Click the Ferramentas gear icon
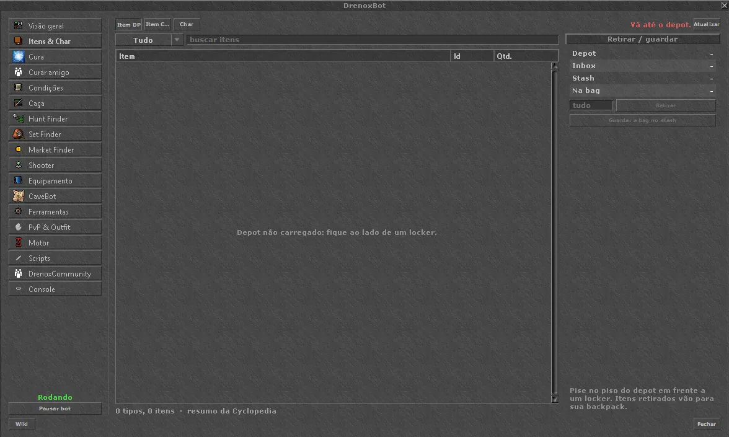The image size is (729, 437). click(18, 211)
